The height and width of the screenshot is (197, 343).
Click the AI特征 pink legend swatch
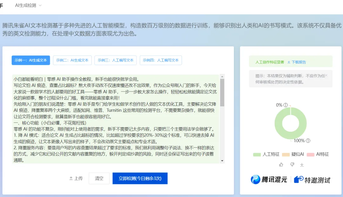click(x=310, y=155)
